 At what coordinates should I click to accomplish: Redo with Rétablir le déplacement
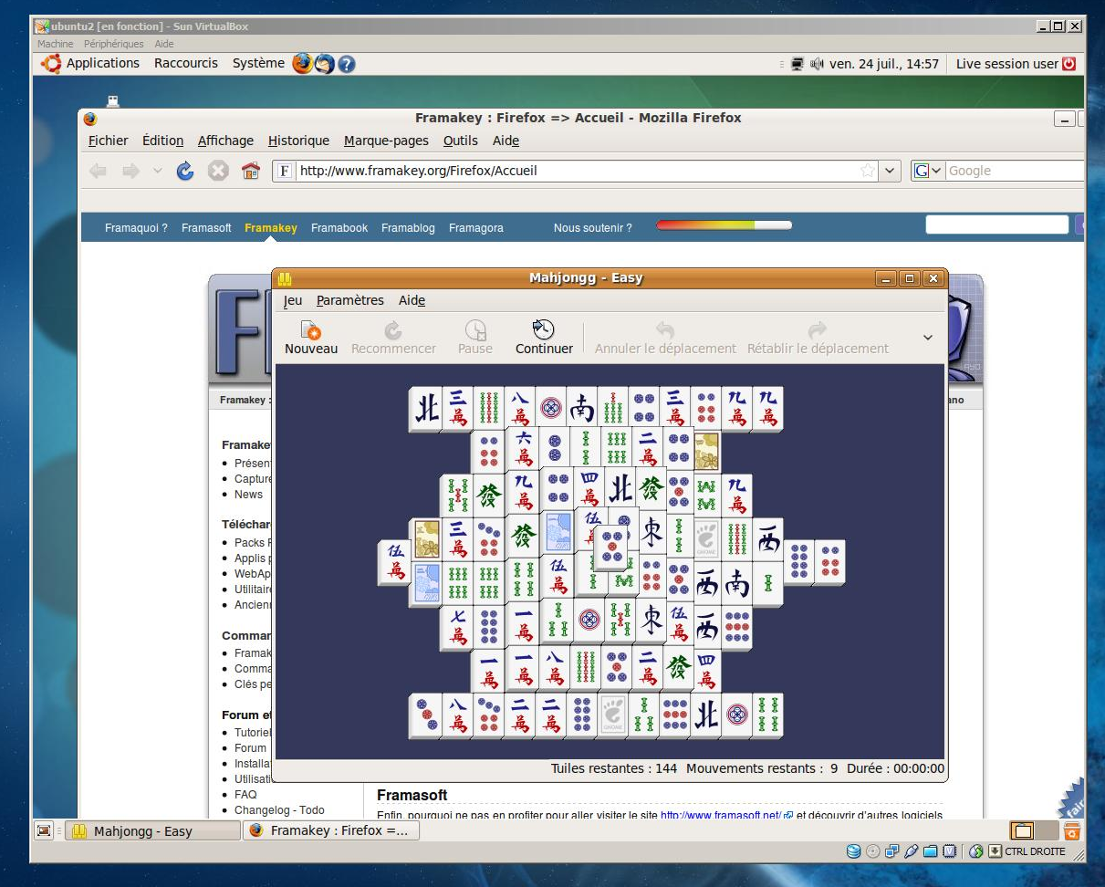(x=818, y=338)
